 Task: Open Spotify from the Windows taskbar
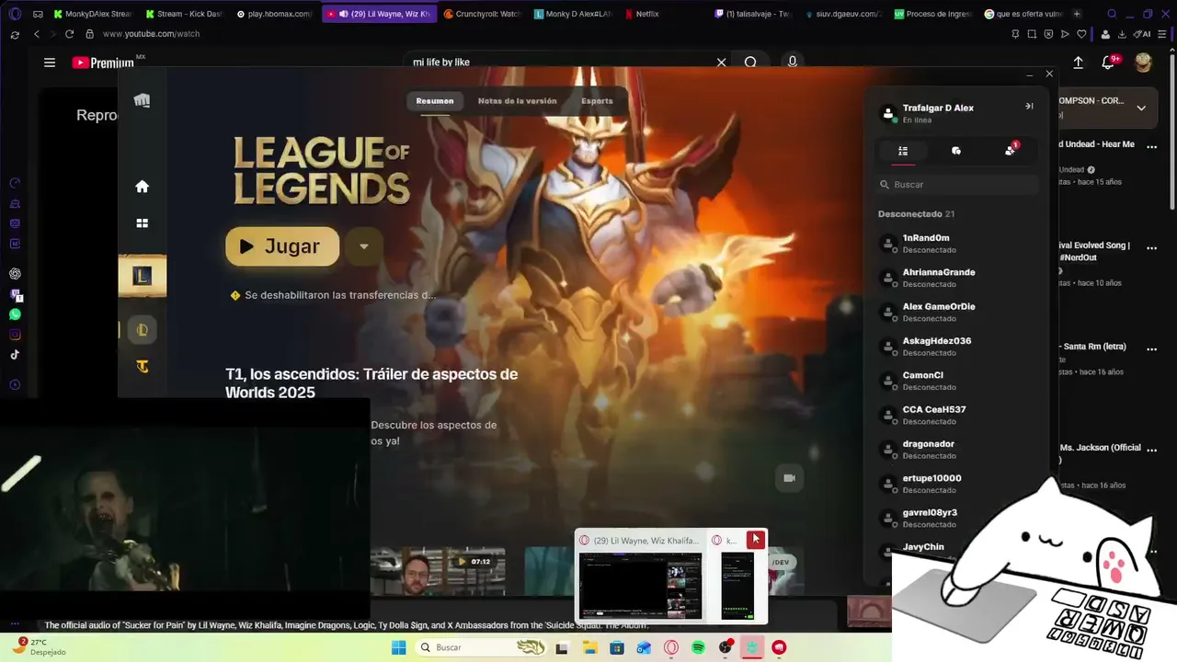pyautogui.click(x=699, y=647)
